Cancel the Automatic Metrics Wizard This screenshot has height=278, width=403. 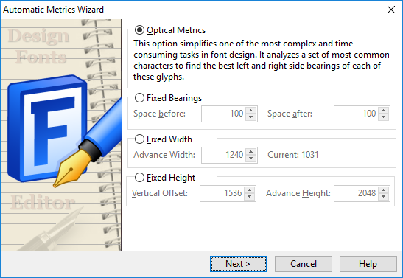(304, 264)
